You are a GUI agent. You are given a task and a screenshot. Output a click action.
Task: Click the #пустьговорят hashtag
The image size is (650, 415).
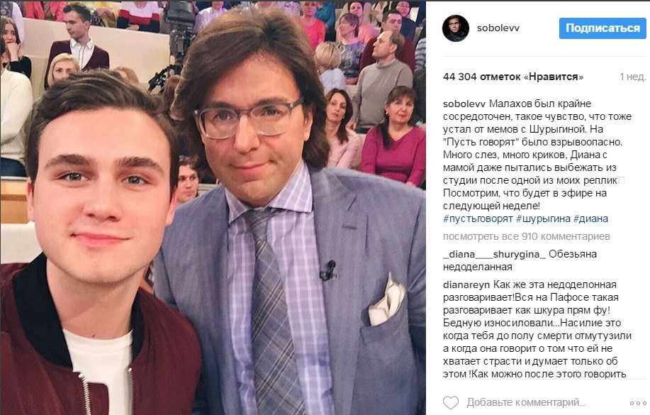tap(478, 218)
